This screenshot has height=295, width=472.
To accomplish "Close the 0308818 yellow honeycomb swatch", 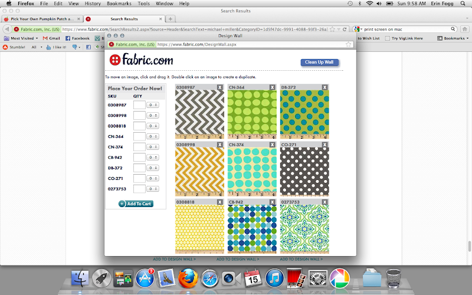I will [x=220, y=202].
